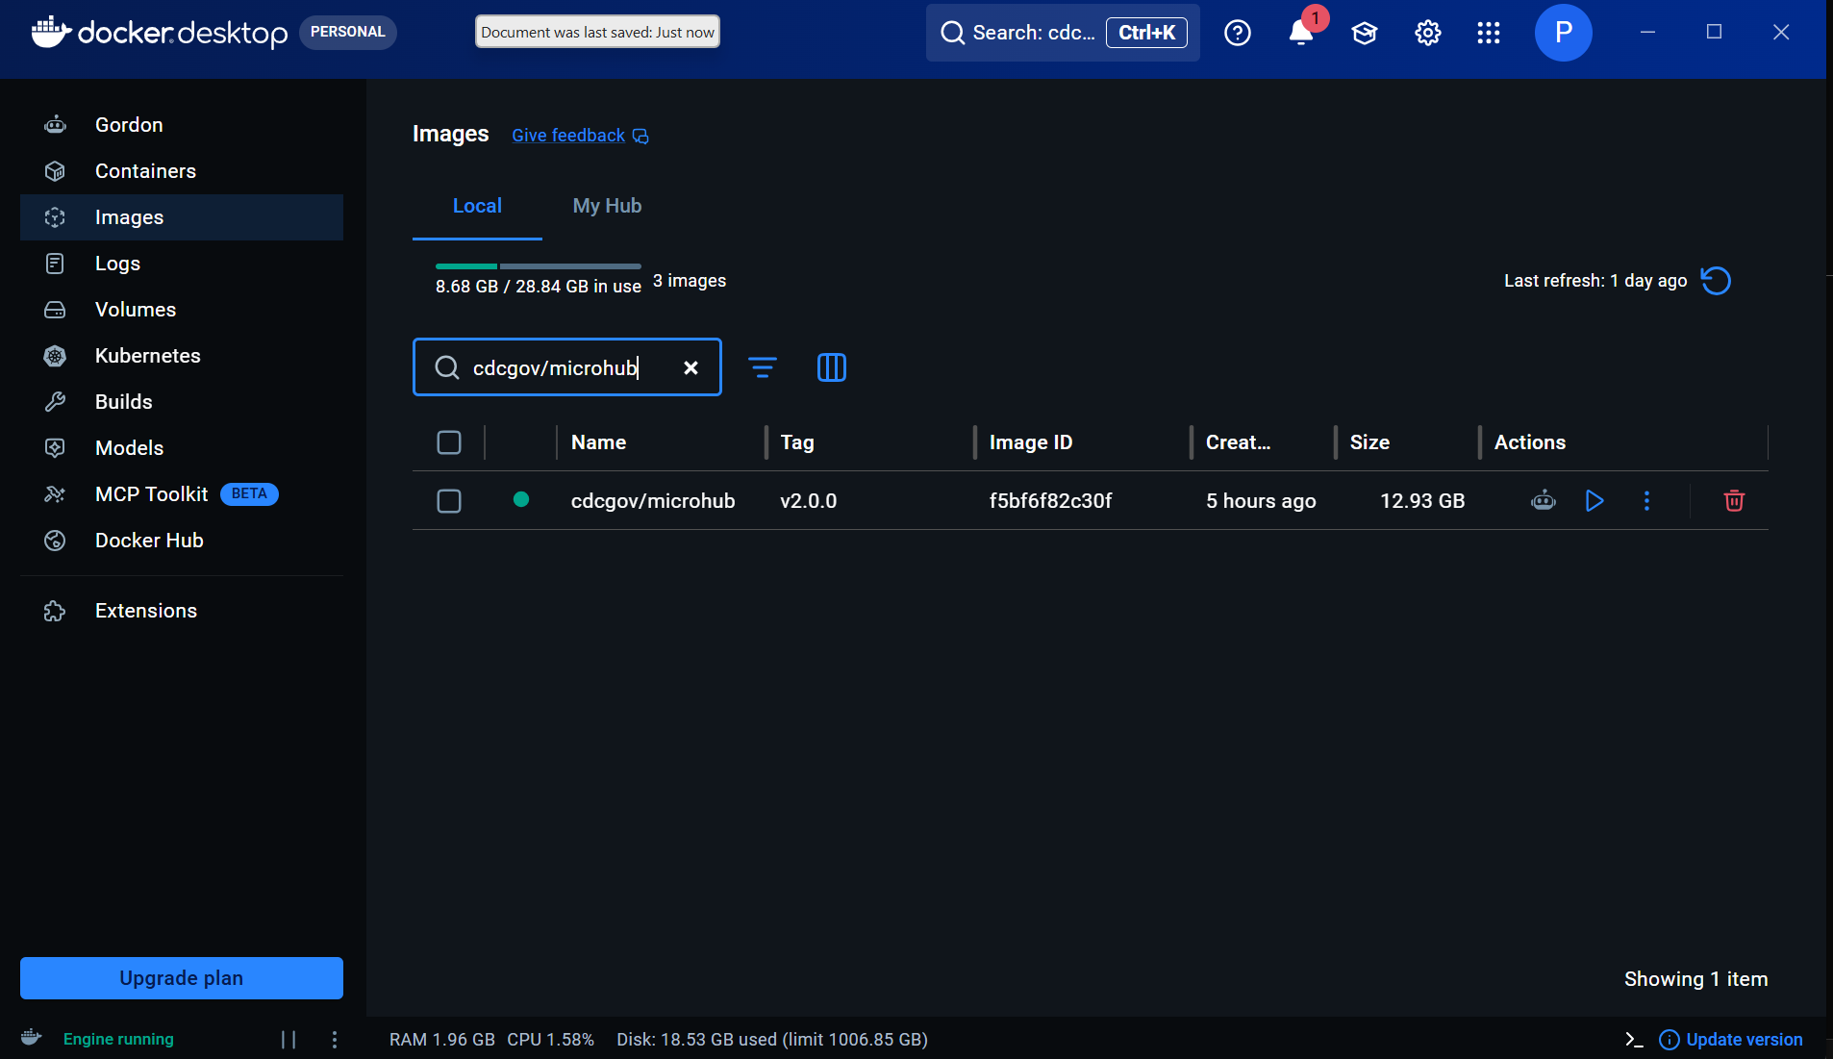Image resolution: width=1833 pixels, height=1059 pixels.
Task: Sort by Tag column header
Action: pos(797,442)
